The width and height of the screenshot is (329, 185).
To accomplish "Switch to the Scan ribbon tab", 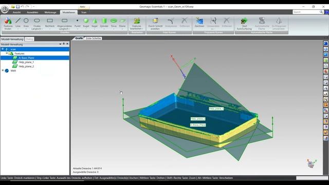I will coord(84,12).
